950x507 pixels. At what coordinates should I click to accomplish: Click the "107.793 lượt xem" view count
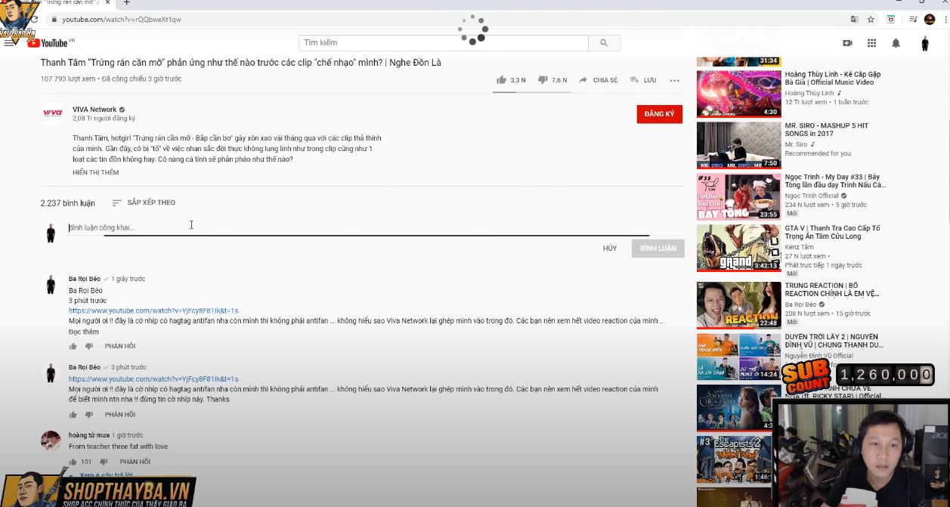(x=68, y=79)
